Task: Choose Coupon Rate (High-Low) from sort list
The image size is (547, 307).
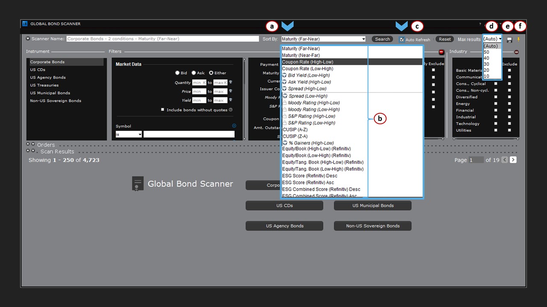Action: tap(308, 62)
